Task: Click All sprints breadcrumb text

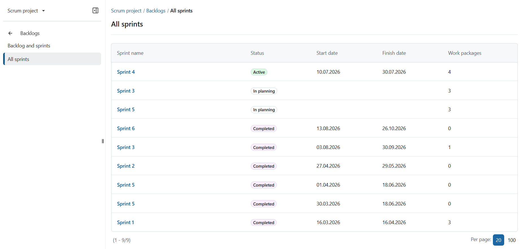Action: pyautogui.click(x=181, y=11)
